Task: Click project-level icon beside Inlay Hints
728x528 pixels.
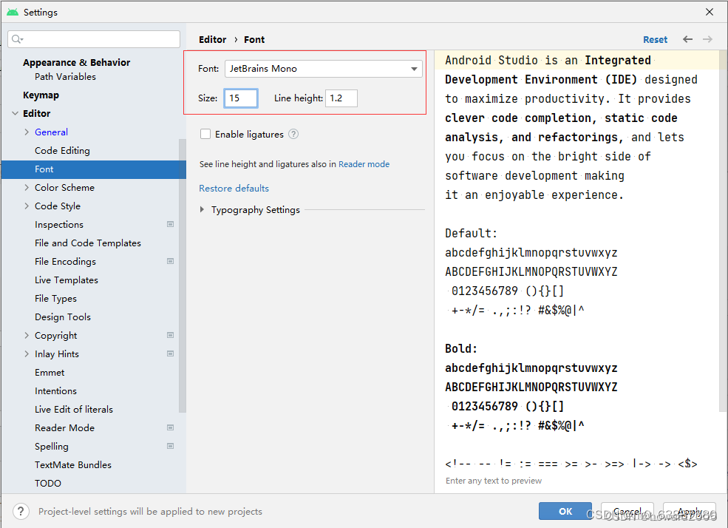Action: tap(171, 354)
